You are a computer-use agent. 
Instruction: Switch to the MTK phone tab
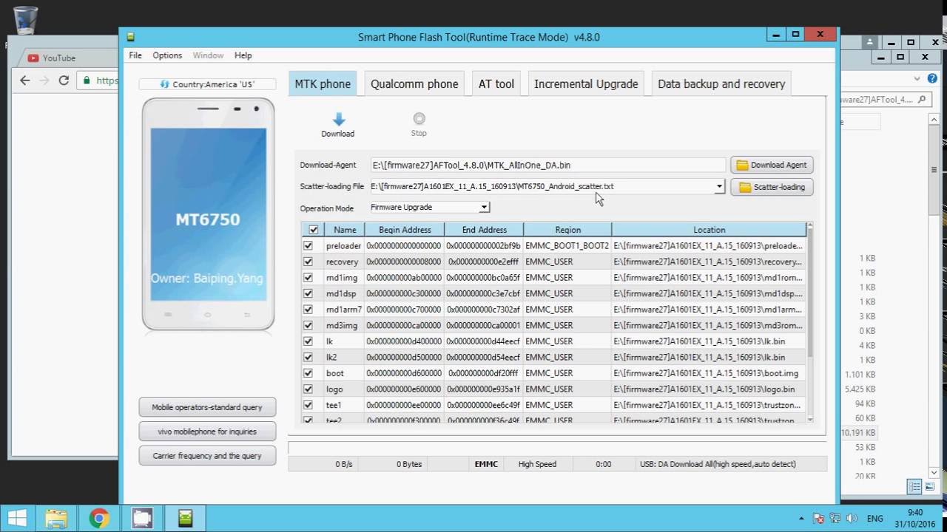323,83
